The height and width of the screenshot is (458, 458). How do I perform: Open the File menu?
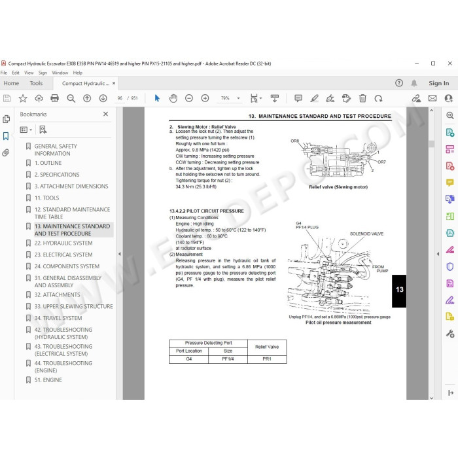[4, 73]
